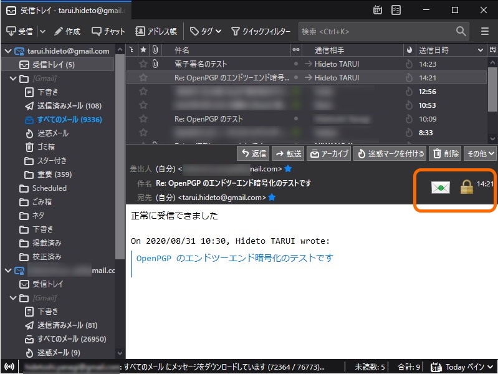
Task: Open the スター付き folder
Action: click(45, 160)
